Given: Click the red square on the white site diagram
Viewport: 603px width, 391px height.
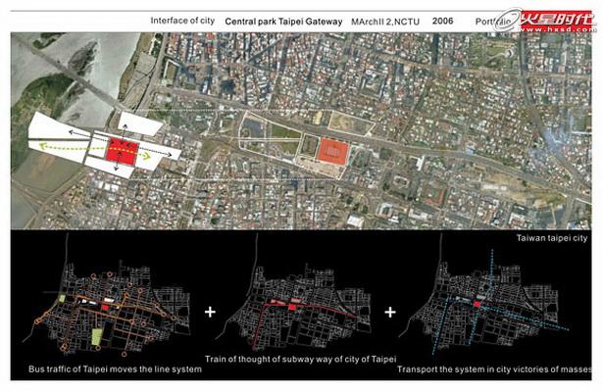Looking at the screenshot, I should 122,152.
